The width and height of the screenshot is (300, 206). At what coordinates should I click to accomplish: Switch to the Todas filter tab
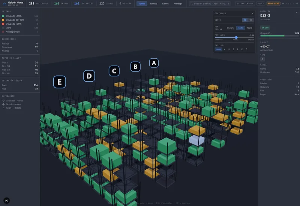tap(142, 3)
